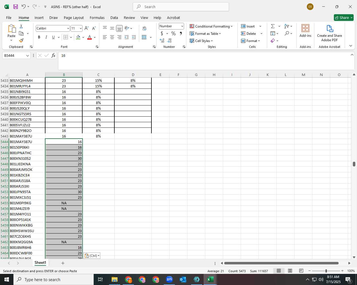Open Find & Select magnifier icon
The image size is (357, 285).
[x=287, y=33]
